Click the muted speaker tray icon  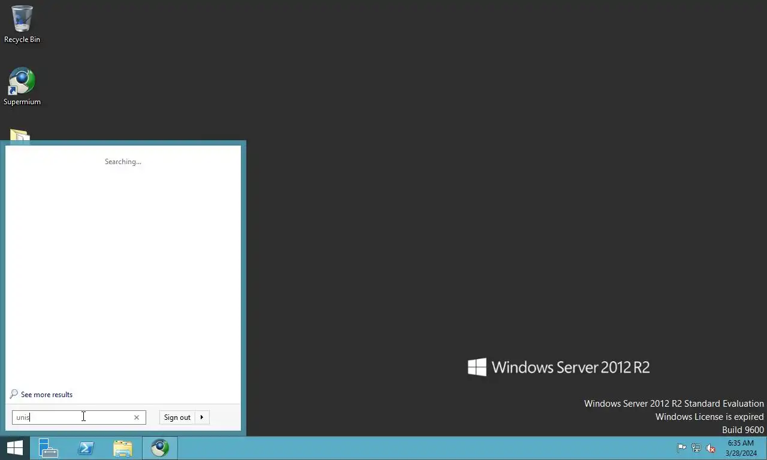711,448
